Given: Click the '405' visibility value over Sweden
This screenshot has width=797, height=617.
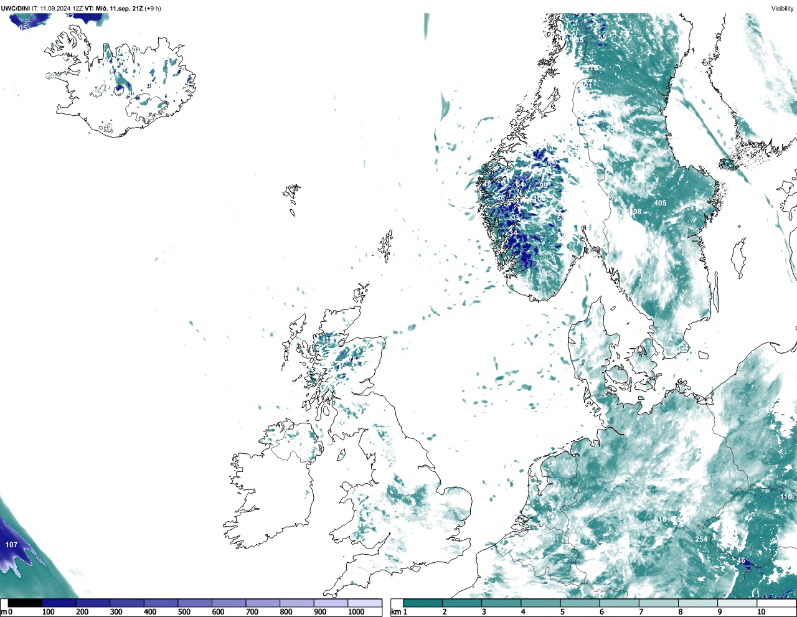Looking at the screenshot, I should point(660,203).
